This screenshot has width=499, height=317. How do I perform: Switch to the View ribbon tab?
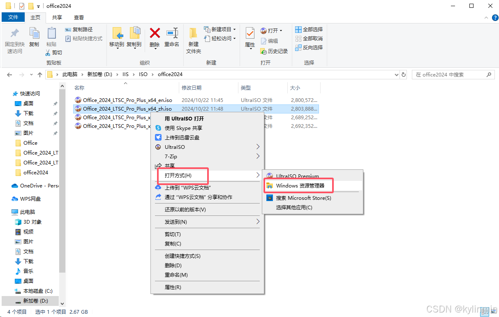79,18
